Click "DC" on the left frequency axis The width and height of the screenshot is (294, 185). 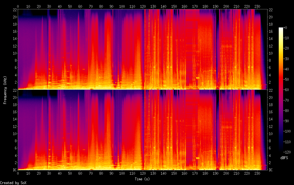coord(15,170)
